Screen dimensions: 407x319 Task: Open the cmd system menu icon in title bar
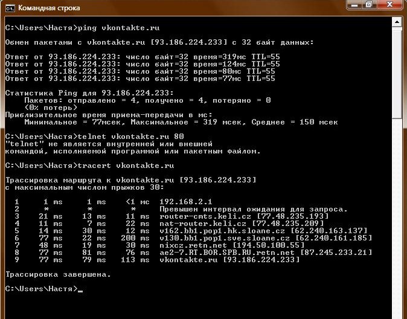tap(10, 8)
